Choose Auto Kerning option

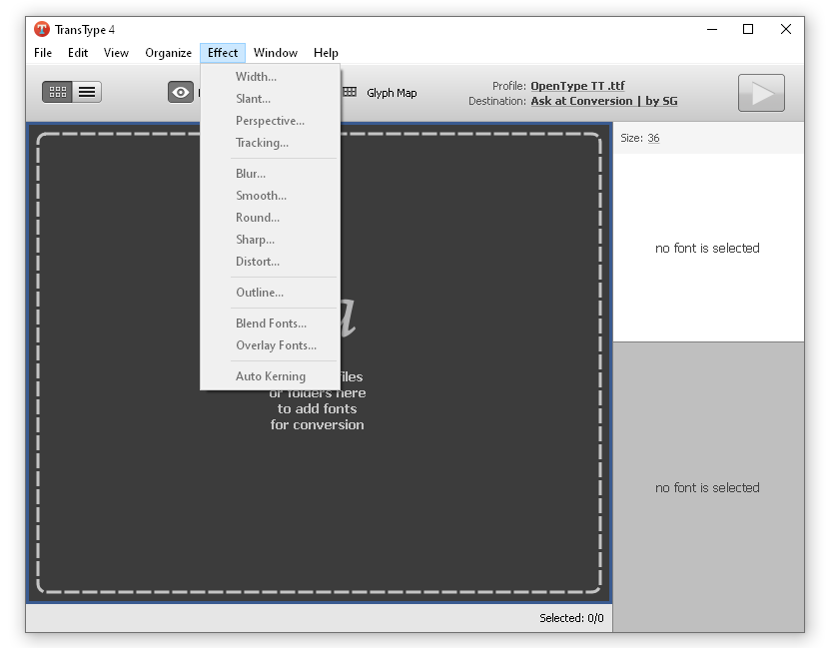[270, 376]
